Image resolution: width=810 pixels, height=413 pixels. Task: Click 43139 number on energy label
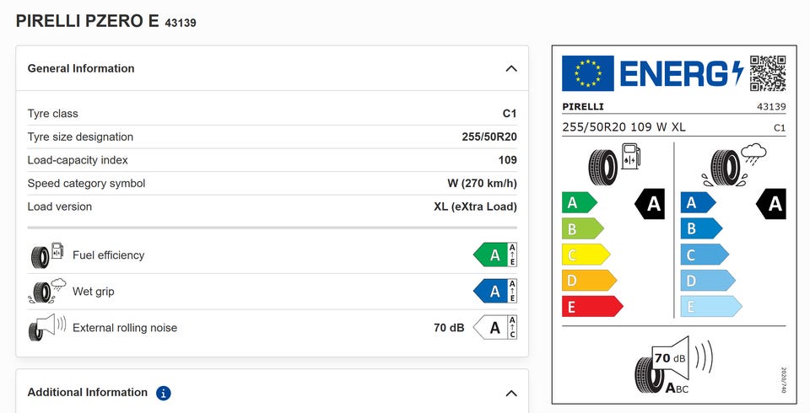coord(771,106)
